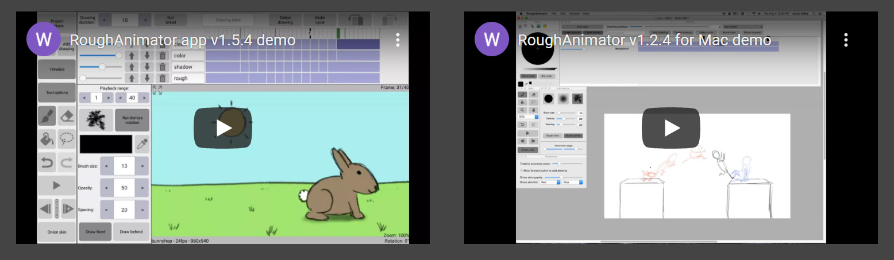Delete the rough layer with its trash icon
This screenshot has width=894, height=260.
click(x=163, y=78)
